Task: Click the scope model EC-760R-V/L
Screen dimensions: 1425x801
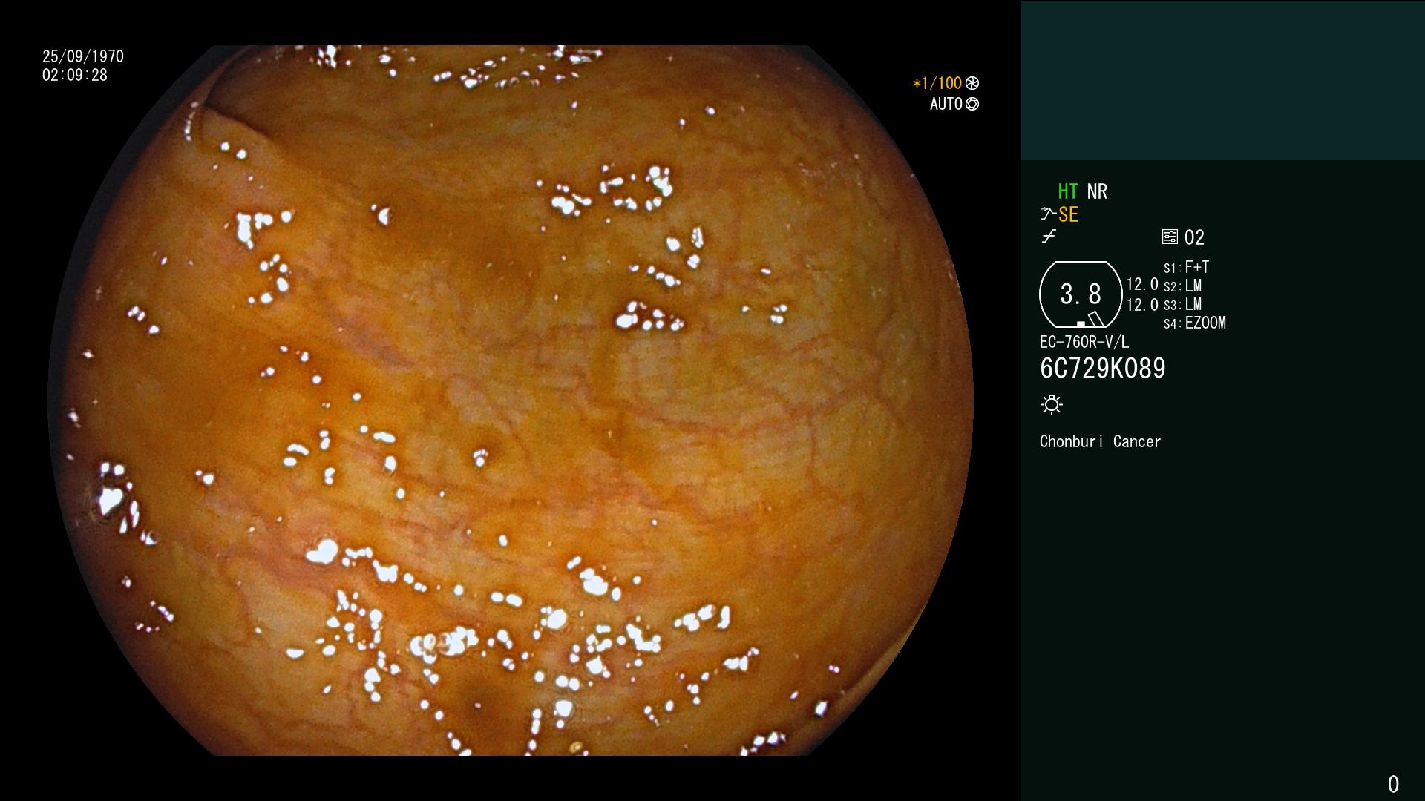Action: tap(1084, 342)
